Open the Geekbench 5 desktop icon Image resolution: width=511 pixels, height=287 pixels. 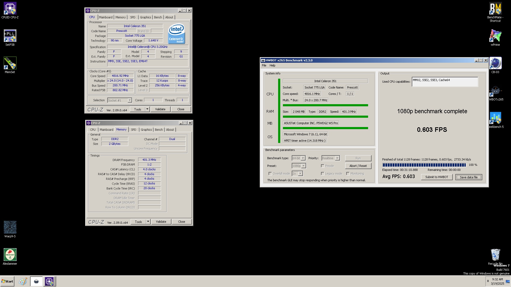coord(495,120)
